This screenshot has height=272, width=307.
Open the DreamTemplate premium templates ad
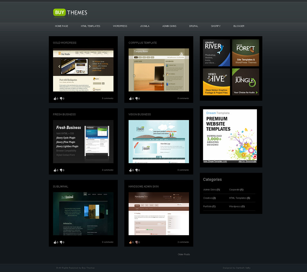pyautogui.click(x=230, y=136)
